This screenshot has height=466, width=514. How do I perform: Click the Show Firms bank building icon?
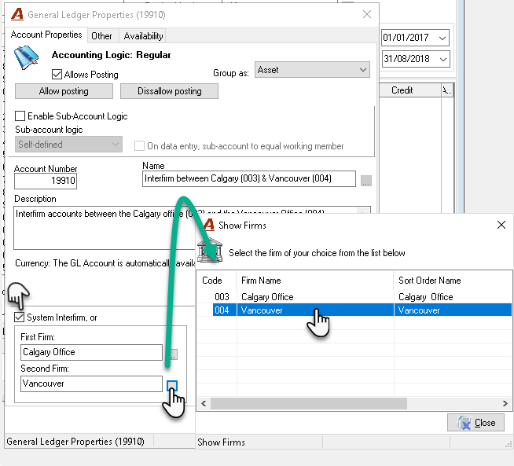tap(210, 251)
